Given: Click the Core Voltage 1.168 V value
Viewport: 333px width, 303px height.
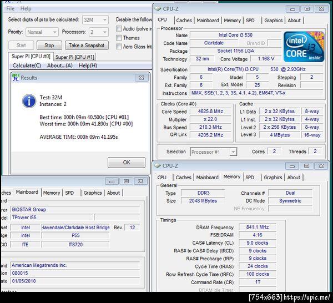Looking at the screenshot, I should coord(266,59).
